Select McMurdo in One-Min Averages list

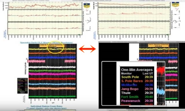coord(129,85)
